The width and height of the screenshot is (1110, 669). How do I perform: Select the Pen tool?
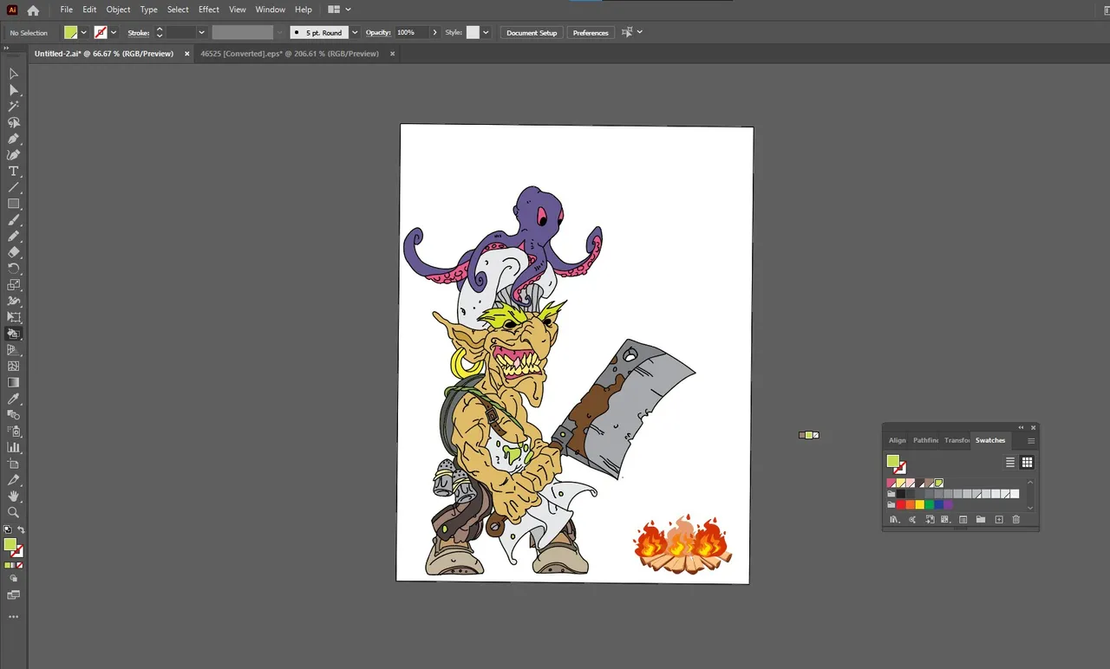[13, 139]
